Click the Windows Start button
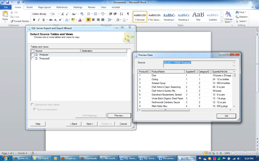Screen dimensions: 259x161 (5, 158)
